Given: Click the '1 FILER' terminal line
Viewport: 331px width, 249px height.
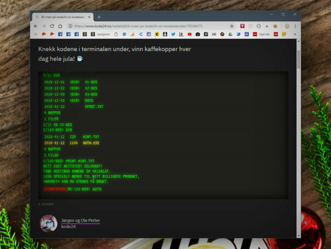Looking at the screenshot, I should [x=51, y=119].
